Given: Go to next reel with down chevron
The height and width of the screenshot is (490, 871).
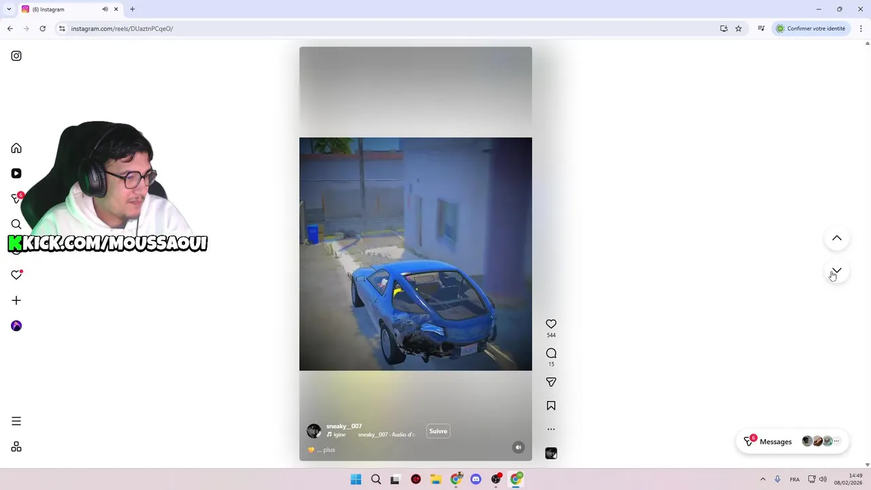Looking at the screenshot, I should [x=837, y=271].
